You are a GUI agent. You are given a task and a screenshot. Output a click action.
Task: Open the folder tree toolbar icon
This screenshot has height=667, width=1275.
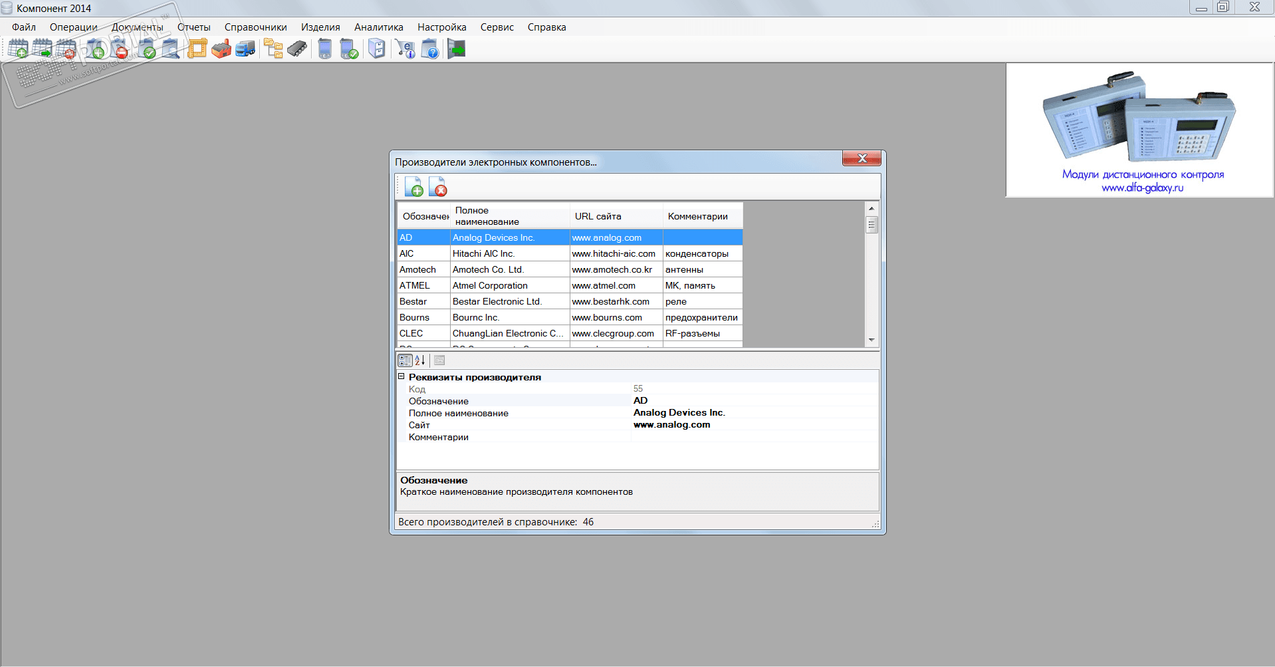(x=273, y=49)
